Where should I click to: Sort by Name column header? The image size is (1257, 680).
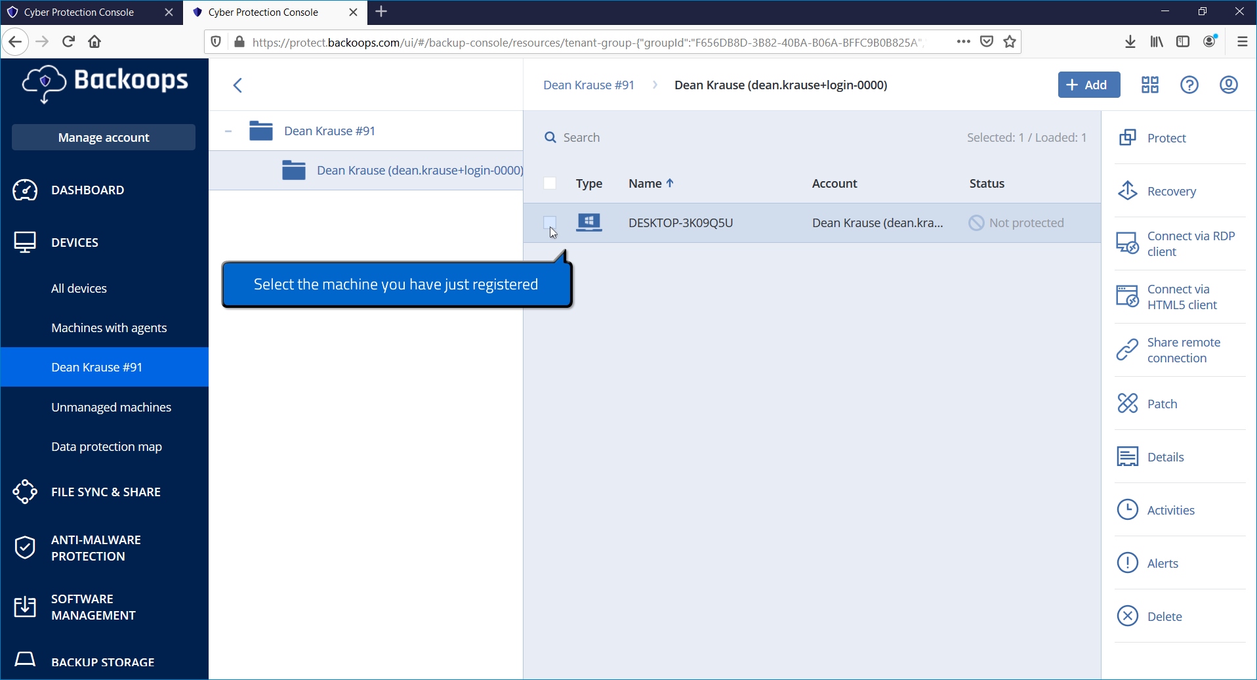click(x=651, y=183)
